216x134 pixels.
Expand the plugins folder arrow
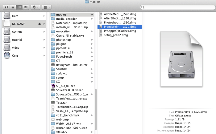point(92,44)
